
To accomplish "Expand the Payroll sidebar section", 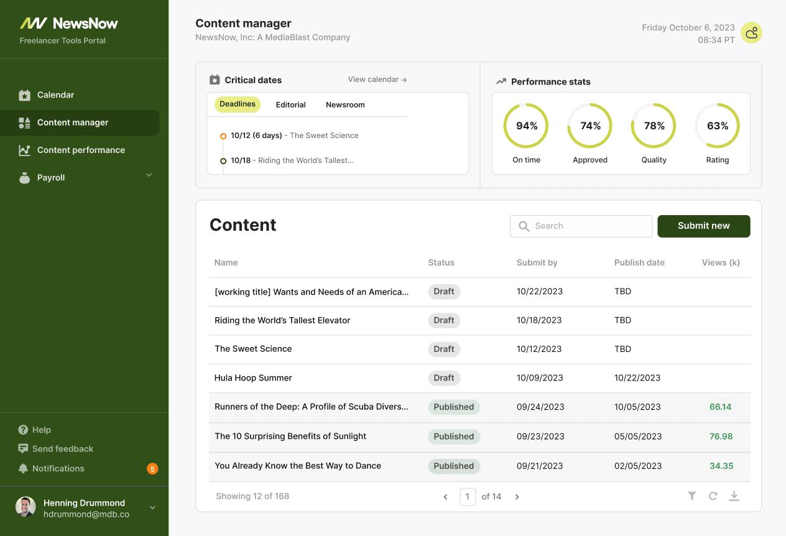I will [x=149, y=175].
